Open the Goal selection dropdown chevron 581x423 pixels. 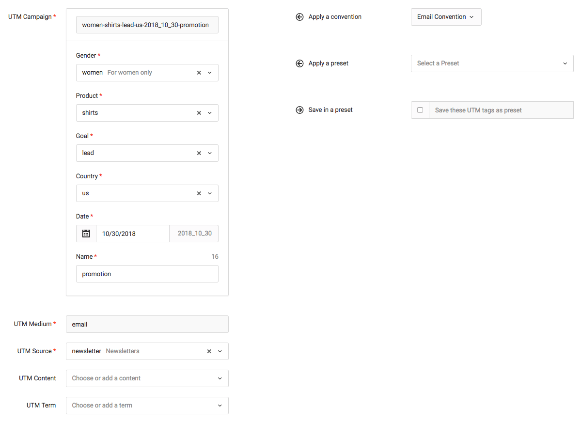point(209,153)
